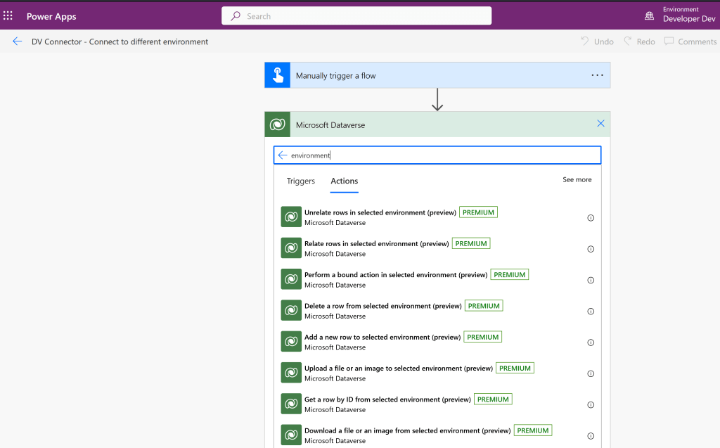Switch to the Triggers tab
The image size is (720, 448).
click(300, 181)
